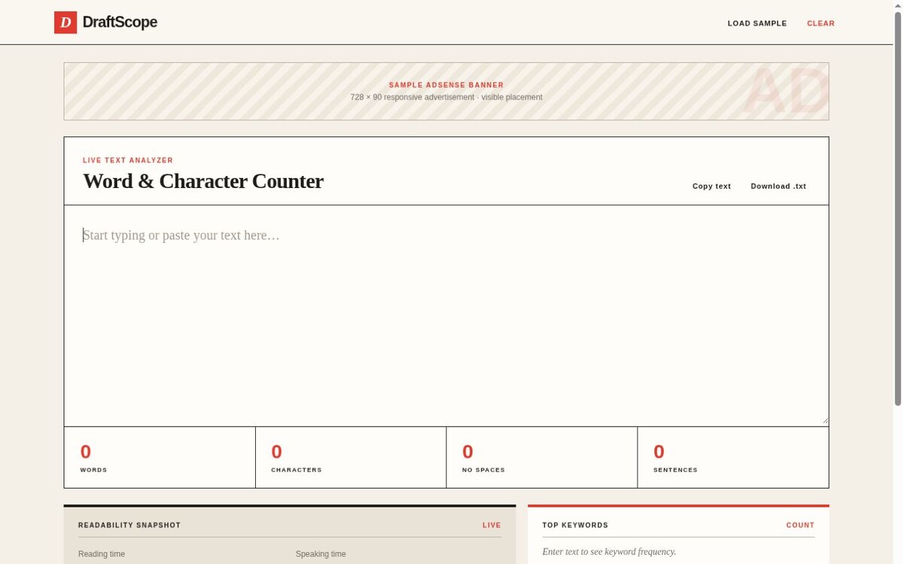The image size is (903, 564).
Task: Click the READABILITY SNAPSHOT heading
Action: [129, 526]
